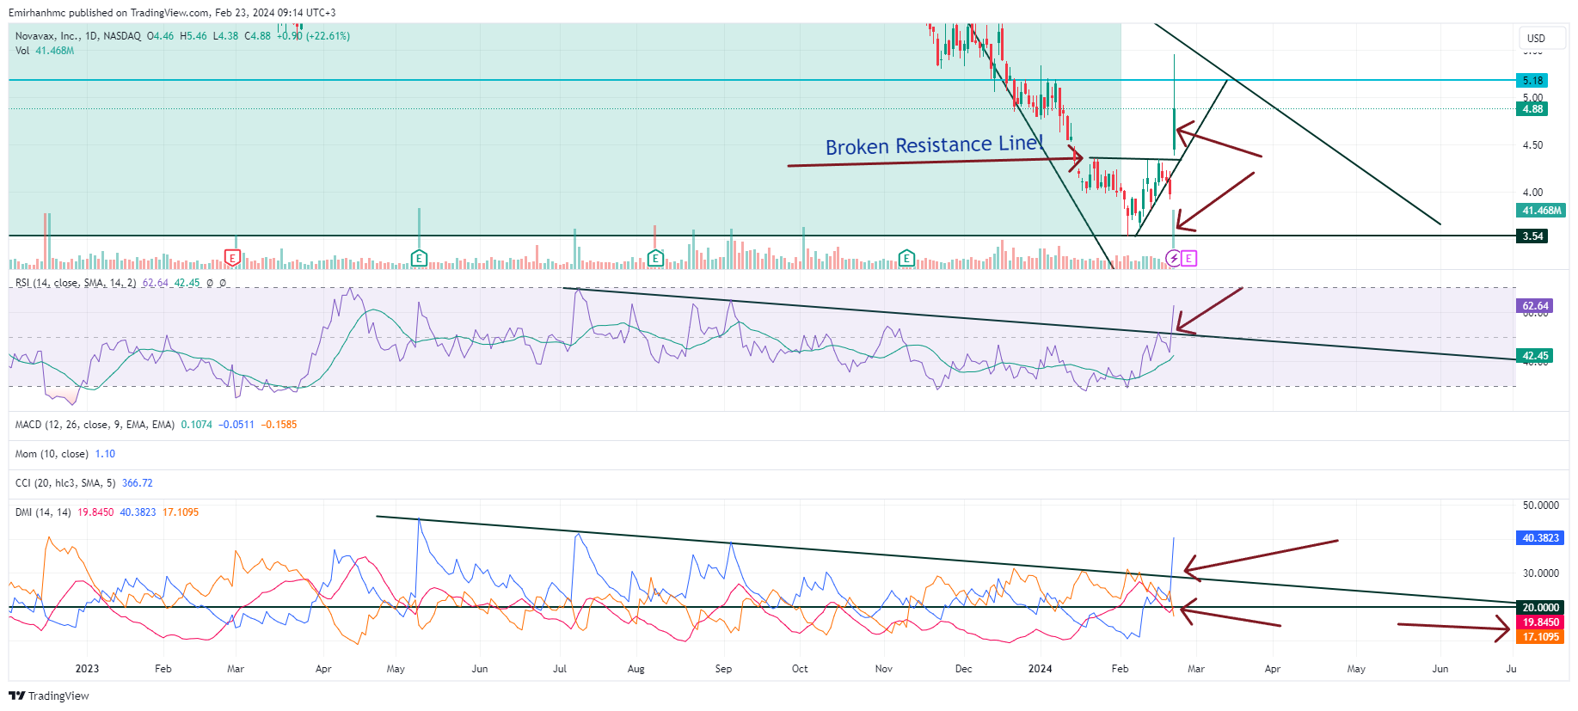Click the MACD value 0.1074
This screenshot has height=711, width=1578.
pos(196,425)
